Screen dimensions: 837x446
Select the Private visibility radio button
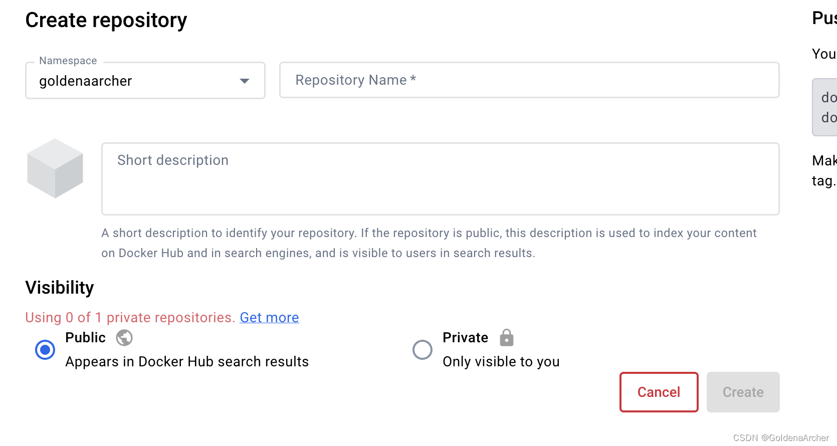(423, 349)
